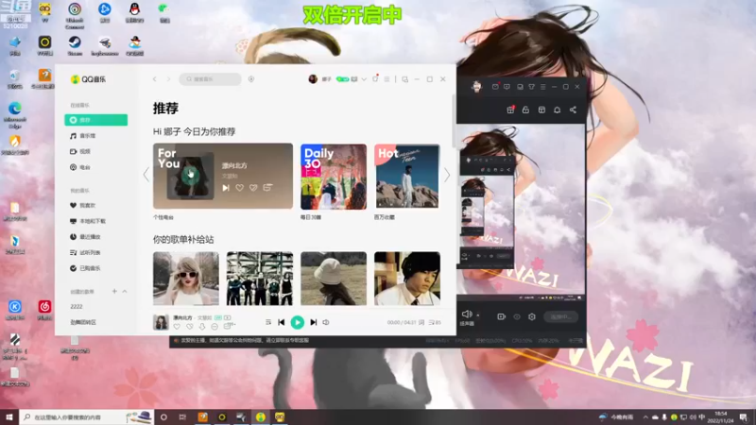
Task: Open the blonde woman sunglasses playlist cover
Action: tap(186, 279)
